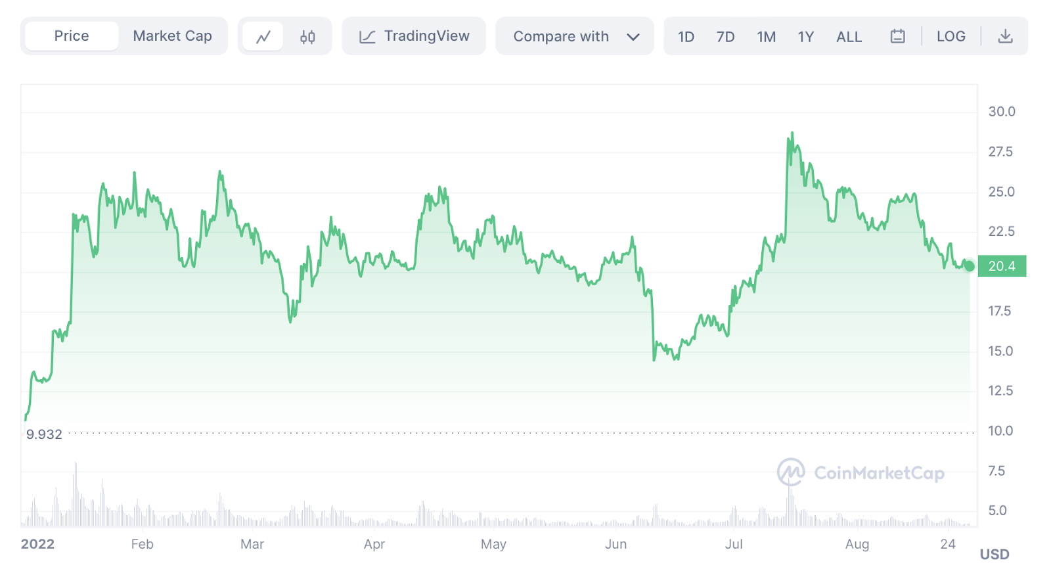The width and height of the screenshot is (1051, 575).
Task: Download chart data icon
Action: (1005, 36)
